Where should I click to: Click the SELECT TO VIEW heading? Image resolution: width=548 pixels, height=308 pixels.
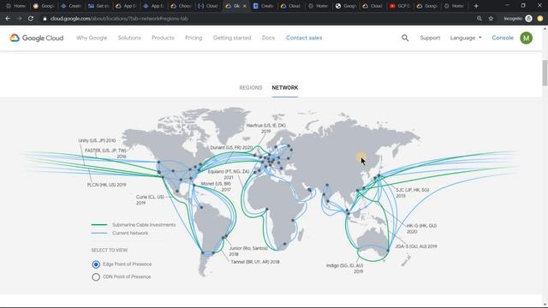click(x=109, y=251)
